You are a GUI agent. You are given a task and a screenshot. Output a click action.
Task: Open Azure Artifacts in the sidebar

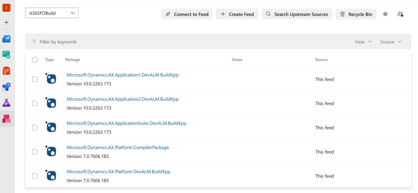[x=6, y=119]
